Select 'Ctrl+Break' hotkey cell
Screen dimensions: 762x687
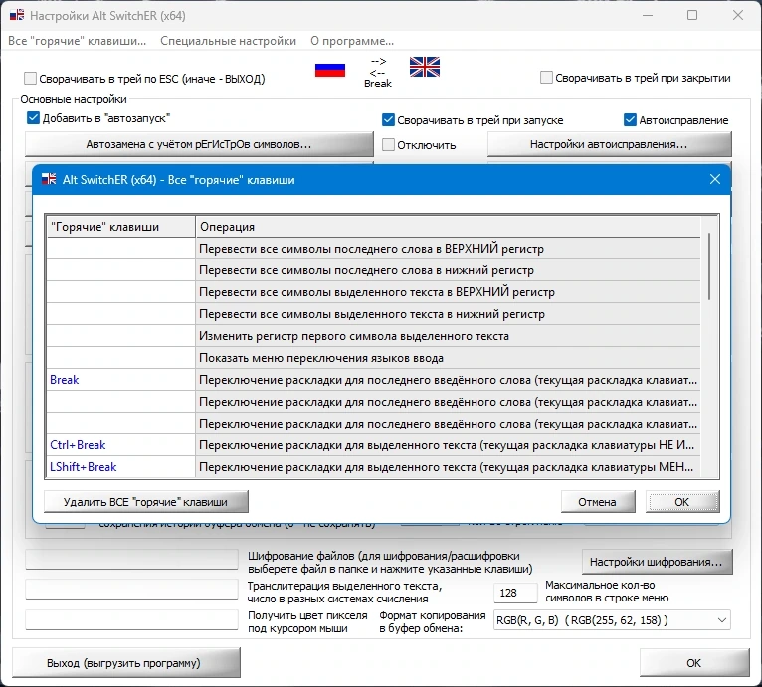121,445
